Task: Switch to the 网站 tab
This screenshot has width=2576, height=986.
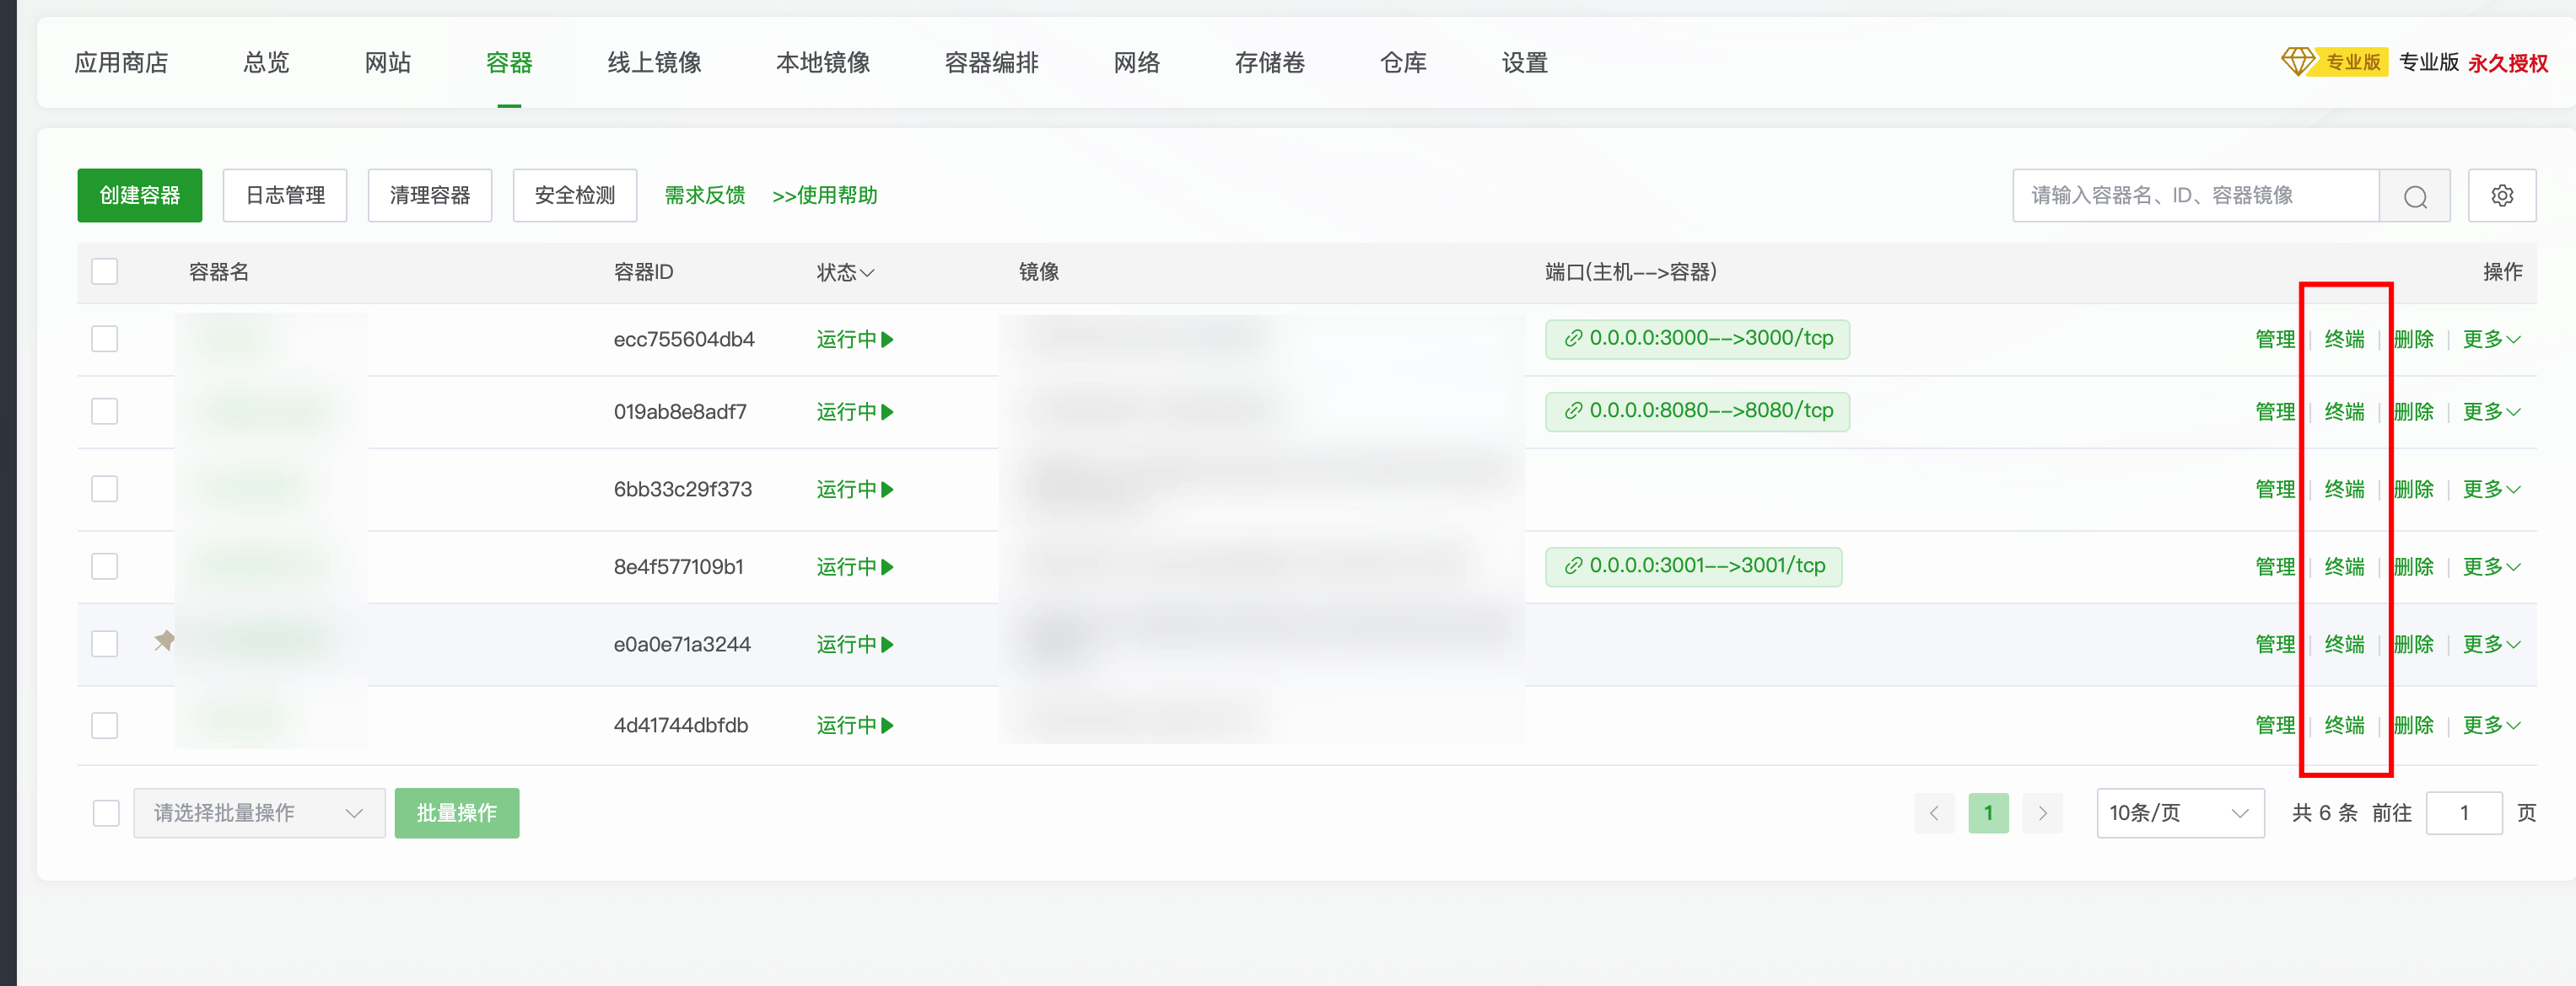Action: click(x=388, y=63)
